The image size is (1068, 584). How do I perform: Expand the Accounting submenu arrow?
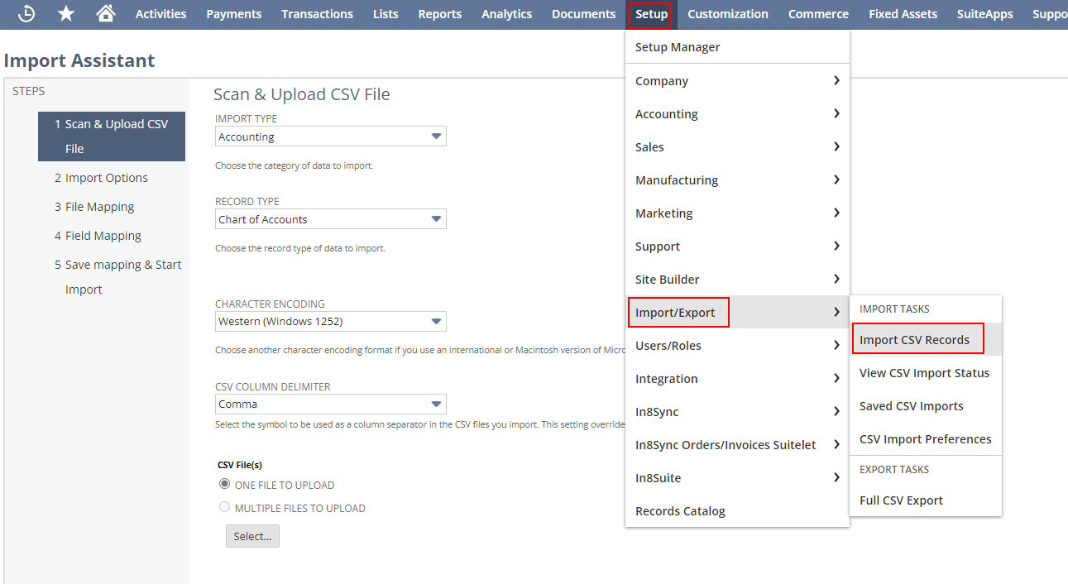tap(836, 113)
